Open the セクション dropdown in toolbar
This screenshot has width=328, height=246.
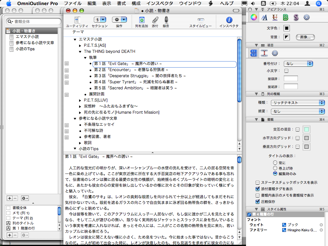100,20
